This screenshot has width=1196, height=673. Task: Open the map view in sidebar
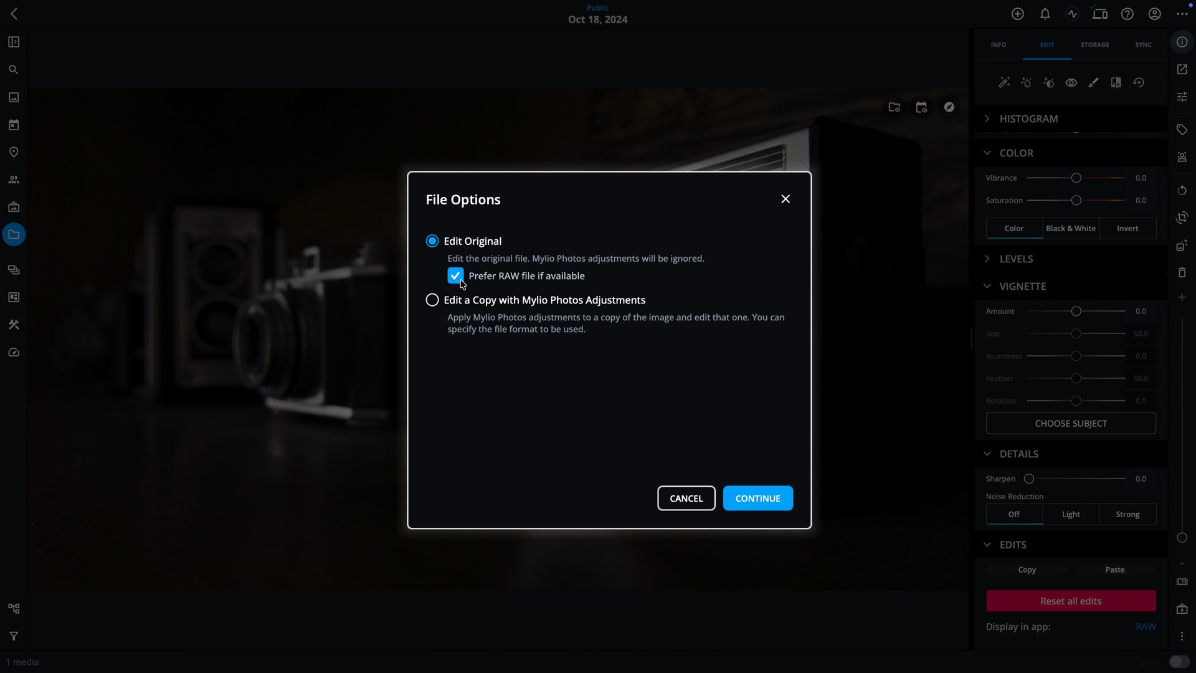[x=14, y=152]
